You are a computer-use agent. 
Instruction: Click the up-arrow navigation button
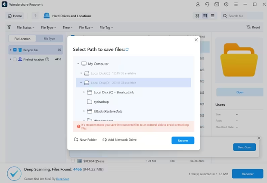(35, 16)
